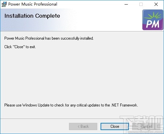
Task: Click the Power Music Professional window title
Action: (x=33, y=4)
